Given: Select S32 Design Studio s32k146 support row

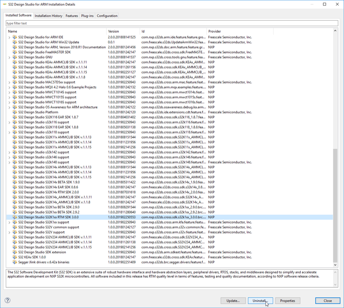Looking at the screenshot, I should (169, 157).
